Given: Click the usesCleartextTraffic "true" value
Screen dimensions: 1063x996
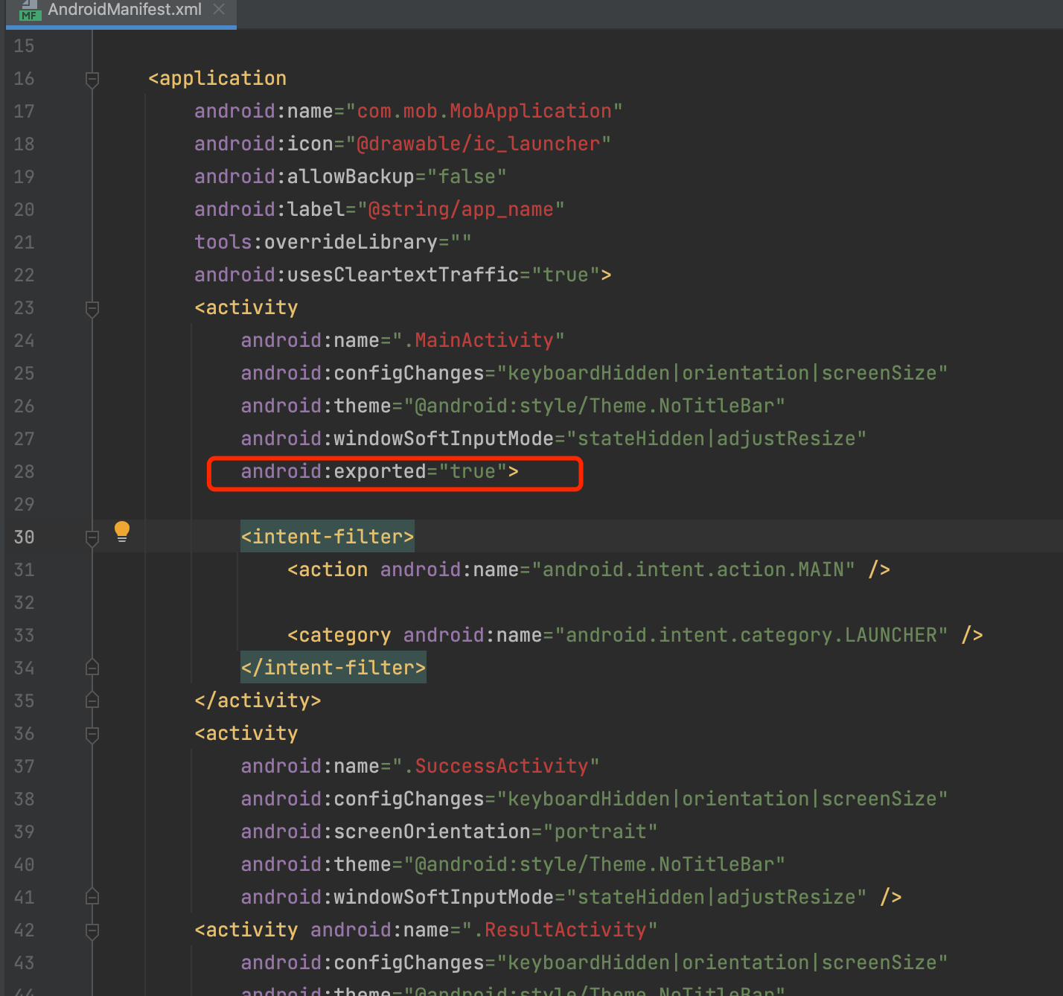Looking at the screenshot, I should [x=566, y=275].
